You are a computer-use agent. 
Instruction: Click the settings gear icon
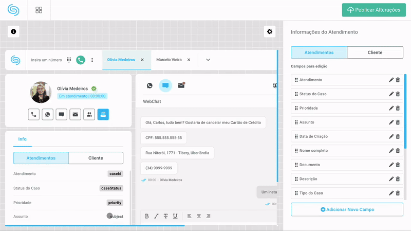(x=270, y=31)
